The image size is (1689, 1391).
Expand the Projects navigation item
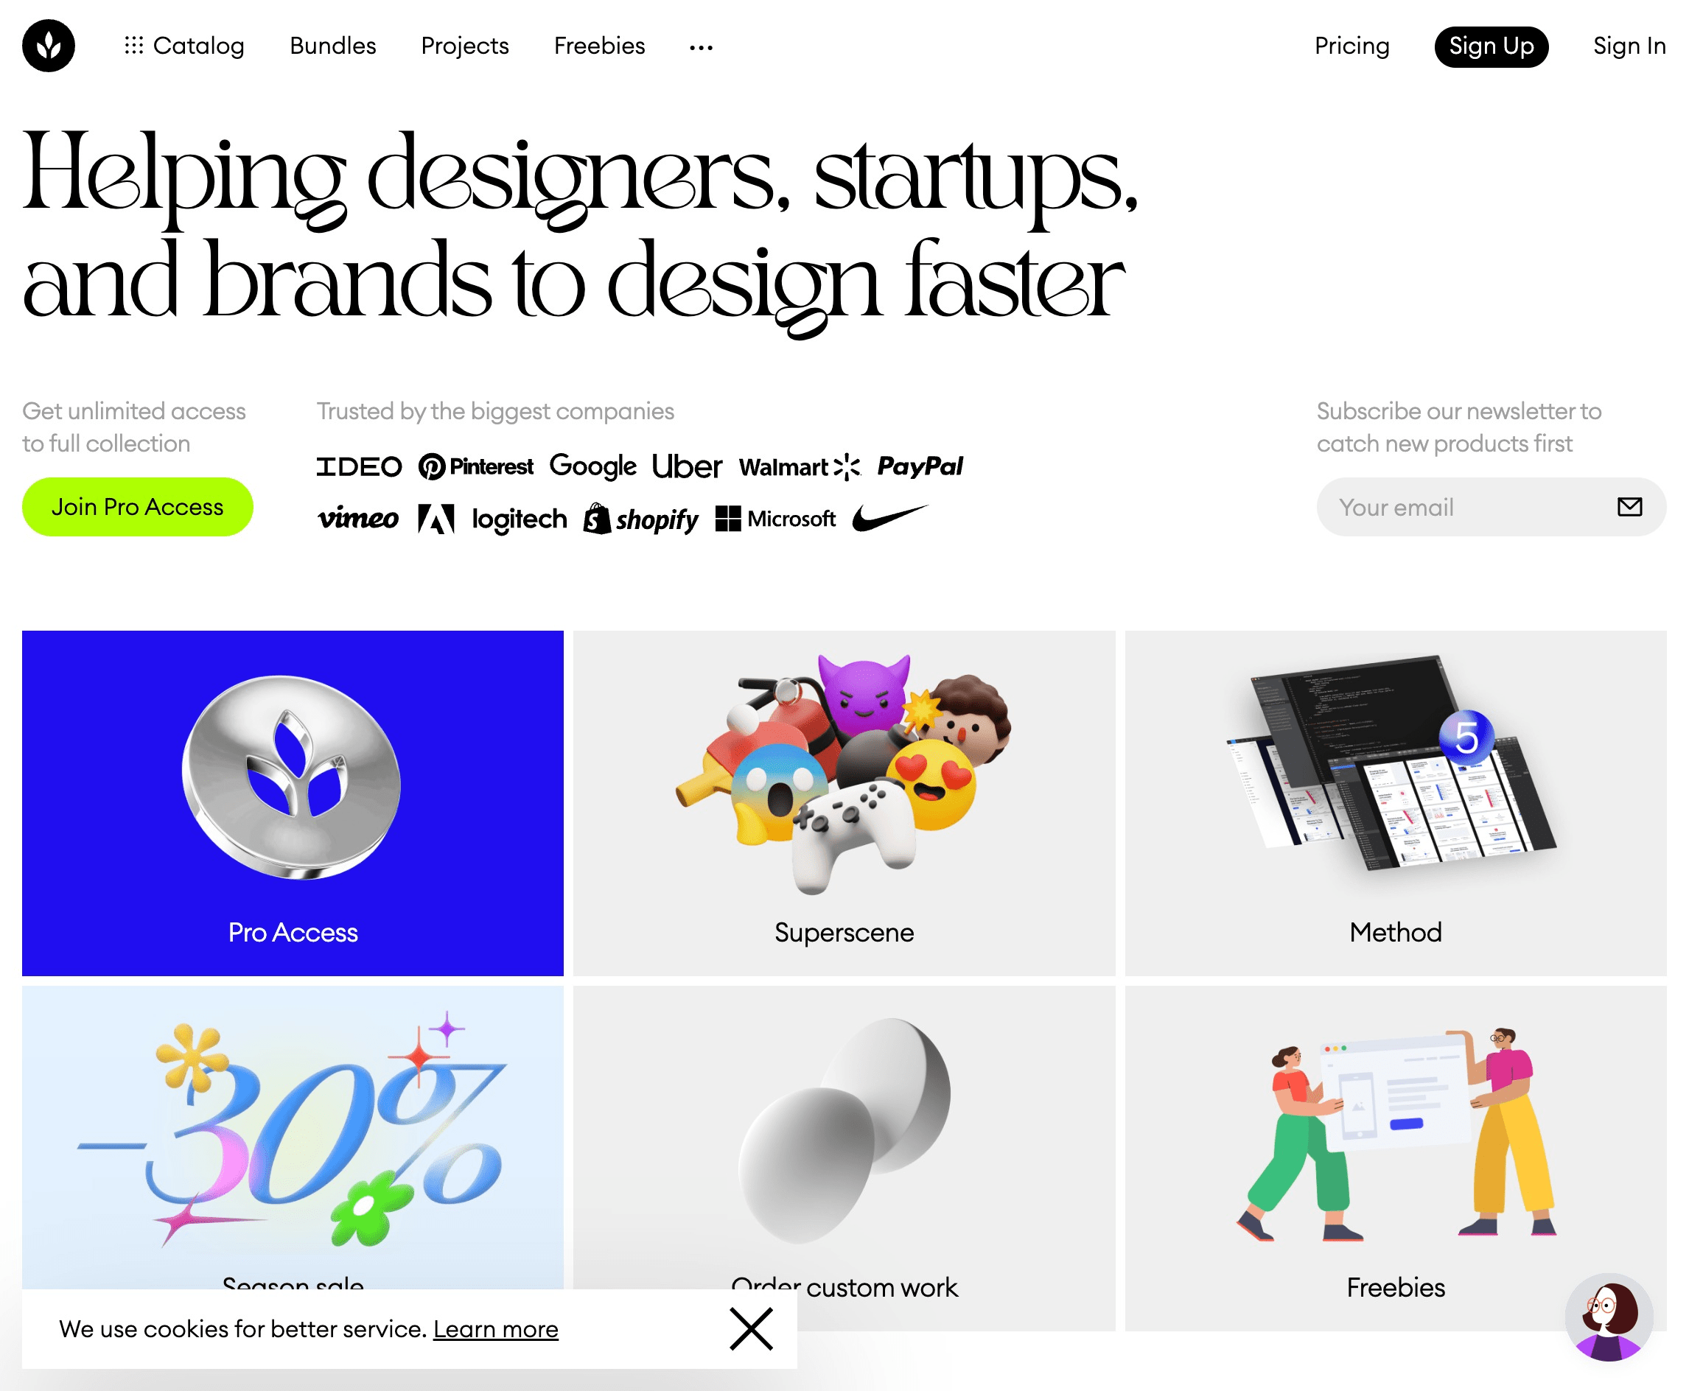(464, 46)
